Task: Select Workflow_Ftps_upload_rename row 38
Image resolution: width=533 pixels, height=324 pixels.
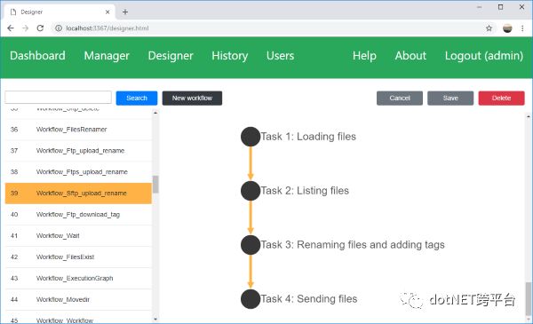Action: coord(78,172)
